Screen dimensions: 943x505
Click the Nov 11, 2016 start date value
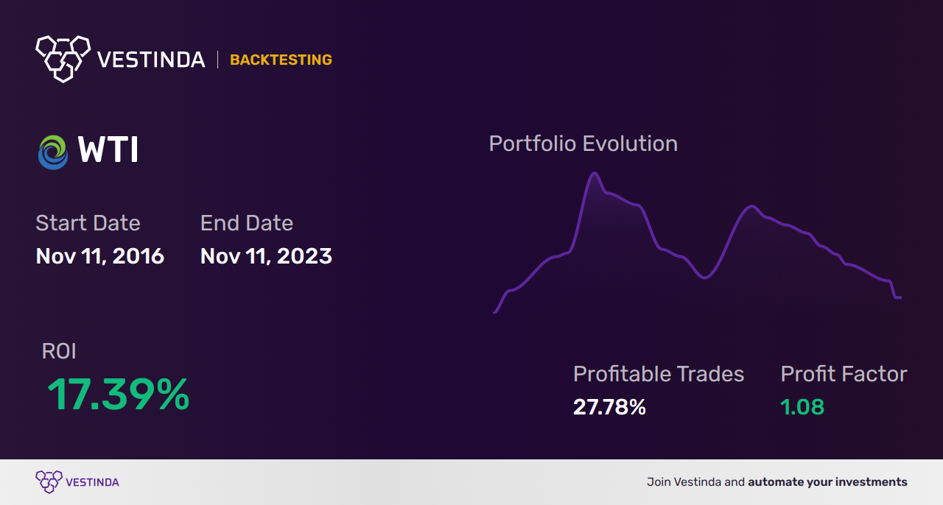click(100, 256)
